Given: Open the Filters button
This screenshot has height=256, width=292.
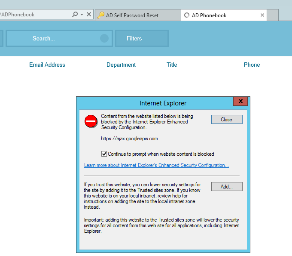Looking at the screenshot, I should click(x=142, y=38).
